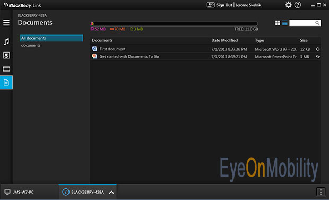Click the 52 MB pink storage label
Screen dimensions: 329x200
98,29
